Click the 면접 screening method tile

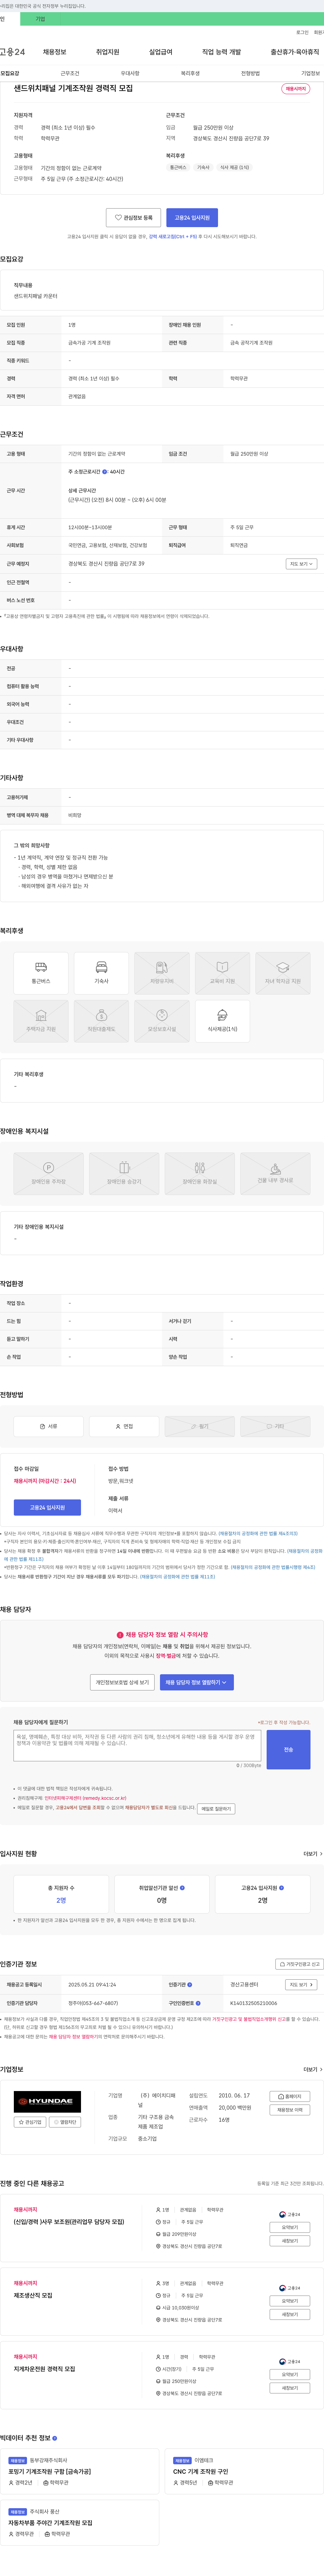(x=124, y=1427)
